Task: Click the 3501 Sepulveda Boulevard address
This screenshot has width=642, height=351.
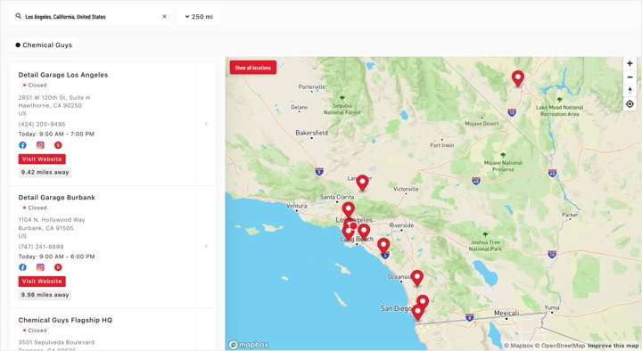Action: (56, 342)
